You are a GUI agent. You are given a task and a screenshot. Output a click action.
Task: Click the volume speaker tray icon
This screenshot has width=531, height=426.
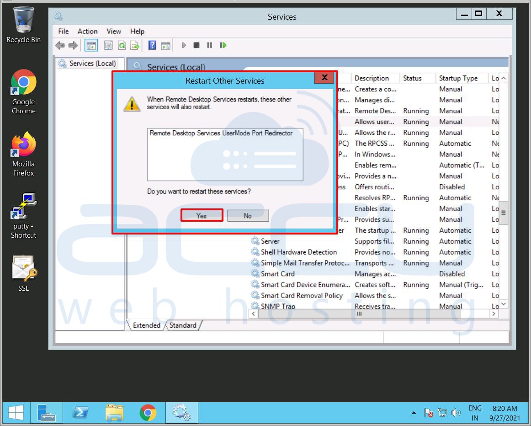[456, 413]
